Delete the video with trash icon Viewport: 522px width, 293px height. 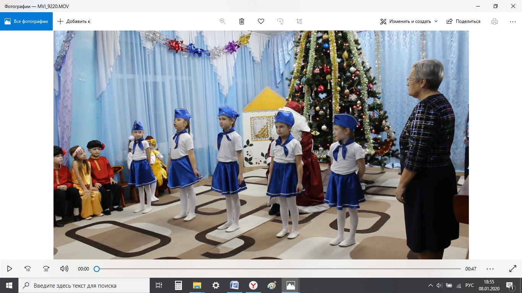[242, 21]
